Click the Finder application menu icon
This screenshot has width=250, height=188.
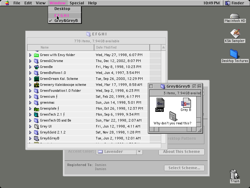click(x=228, y=3)
